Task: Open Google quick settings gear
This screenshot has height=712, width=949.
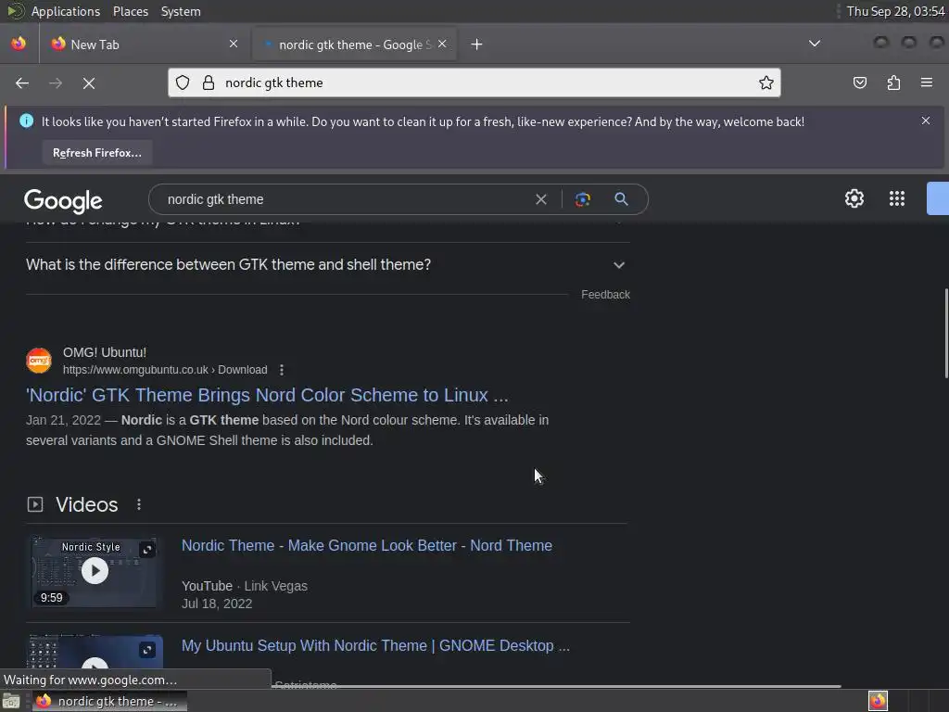Action: coord(854,198)
